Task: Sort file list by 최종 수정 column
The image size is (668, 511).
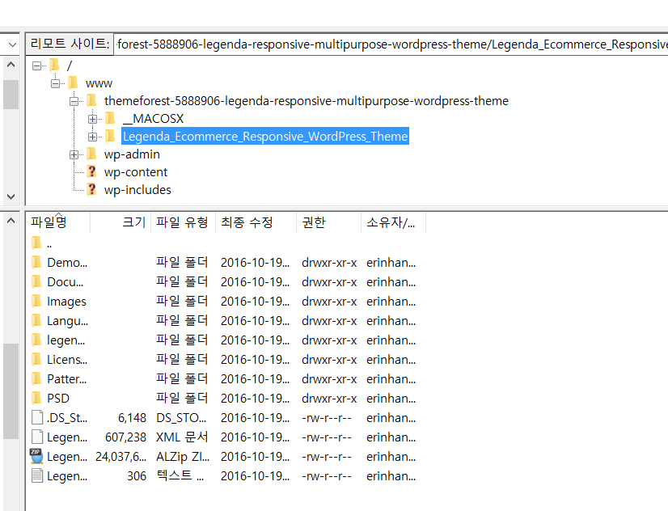Action: pyautogui.click(x=256, y=222)
